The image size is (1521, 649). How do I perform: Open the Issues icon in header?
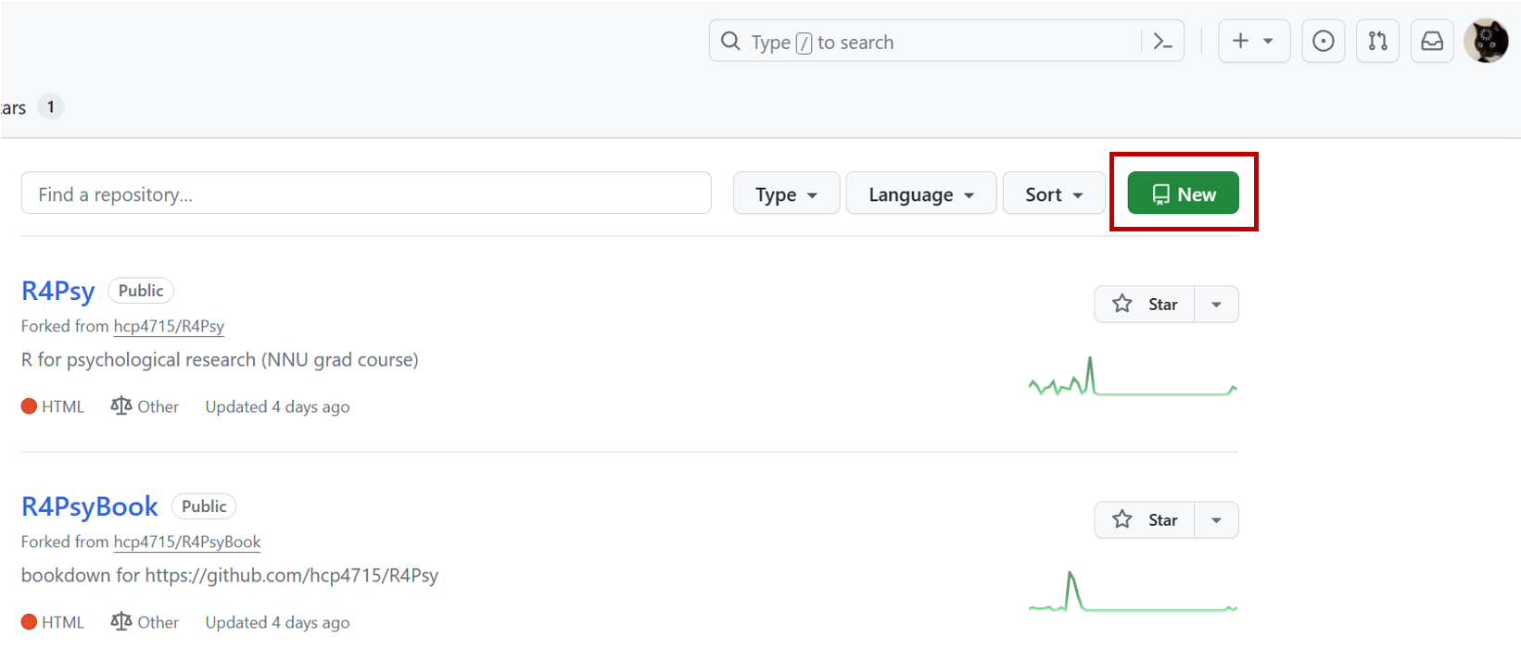click(x=1323, y=42)
